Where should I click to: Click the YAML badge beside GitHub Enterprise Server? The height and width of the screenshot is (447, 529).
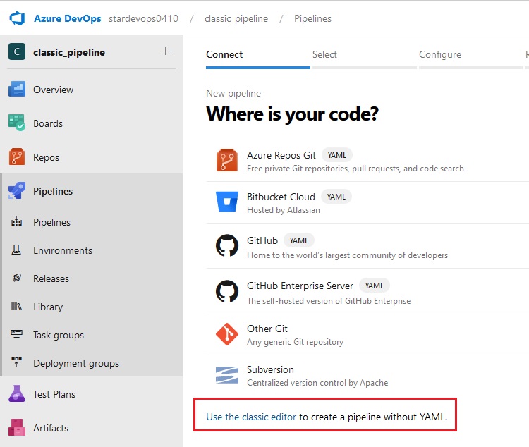tap(375, 286)
